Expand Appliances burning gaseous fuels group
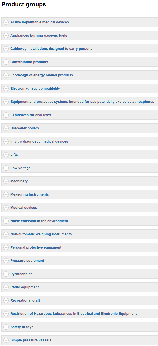Image resolution: width=158 pixels, height=346 pixels. (80, 35)
